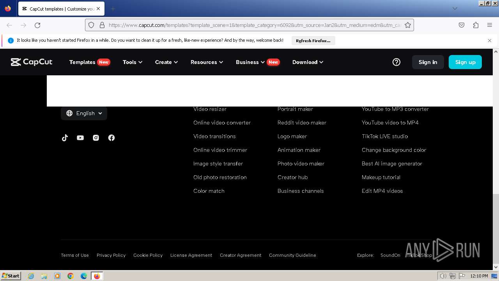Open Image style transfer link
499x281 pixels.
pos(218,164)
